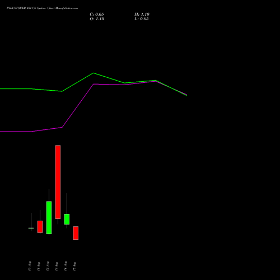
Task: Select the short green candlestick on 14 Aug
Action: [x=67, y=219]
